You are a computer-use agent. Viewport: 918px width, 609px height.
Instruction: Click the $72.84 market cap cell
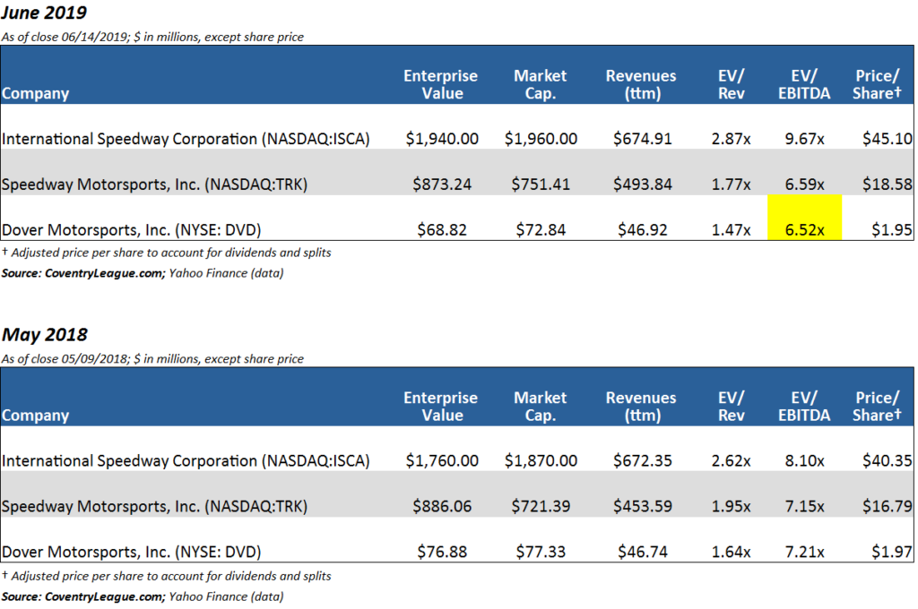tap(541, 230)
